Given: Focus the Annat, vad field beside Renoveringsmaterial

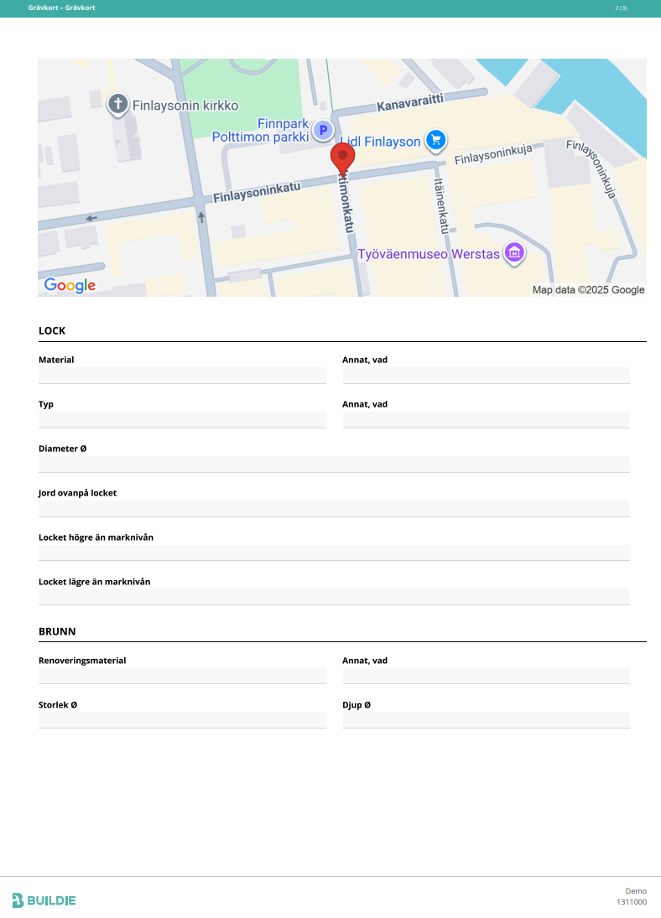Looking at the screenshot, I should click(486, 676).
